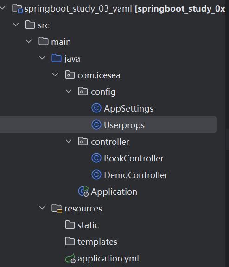The width and height of the screenshot is (229, 267).
Task: Click the AppSettings class icon
Action: point(96,108)
